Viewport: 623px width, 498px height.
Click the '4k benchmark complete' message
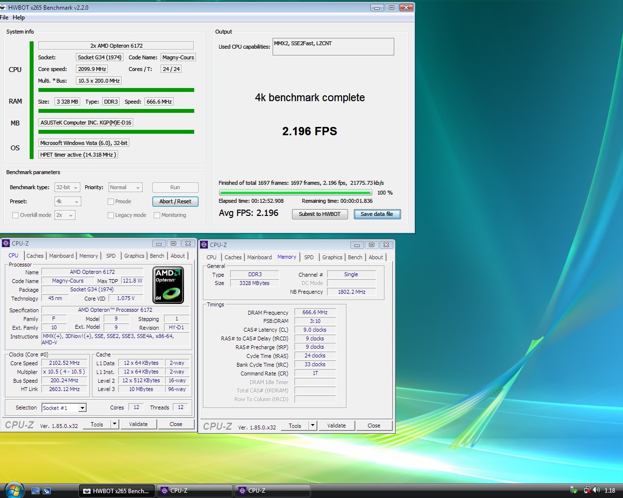coord(310,97)
